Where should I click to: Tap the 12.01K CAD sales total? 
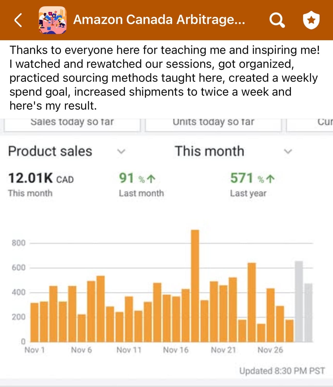pyautogui.click(x=41, y=178)
